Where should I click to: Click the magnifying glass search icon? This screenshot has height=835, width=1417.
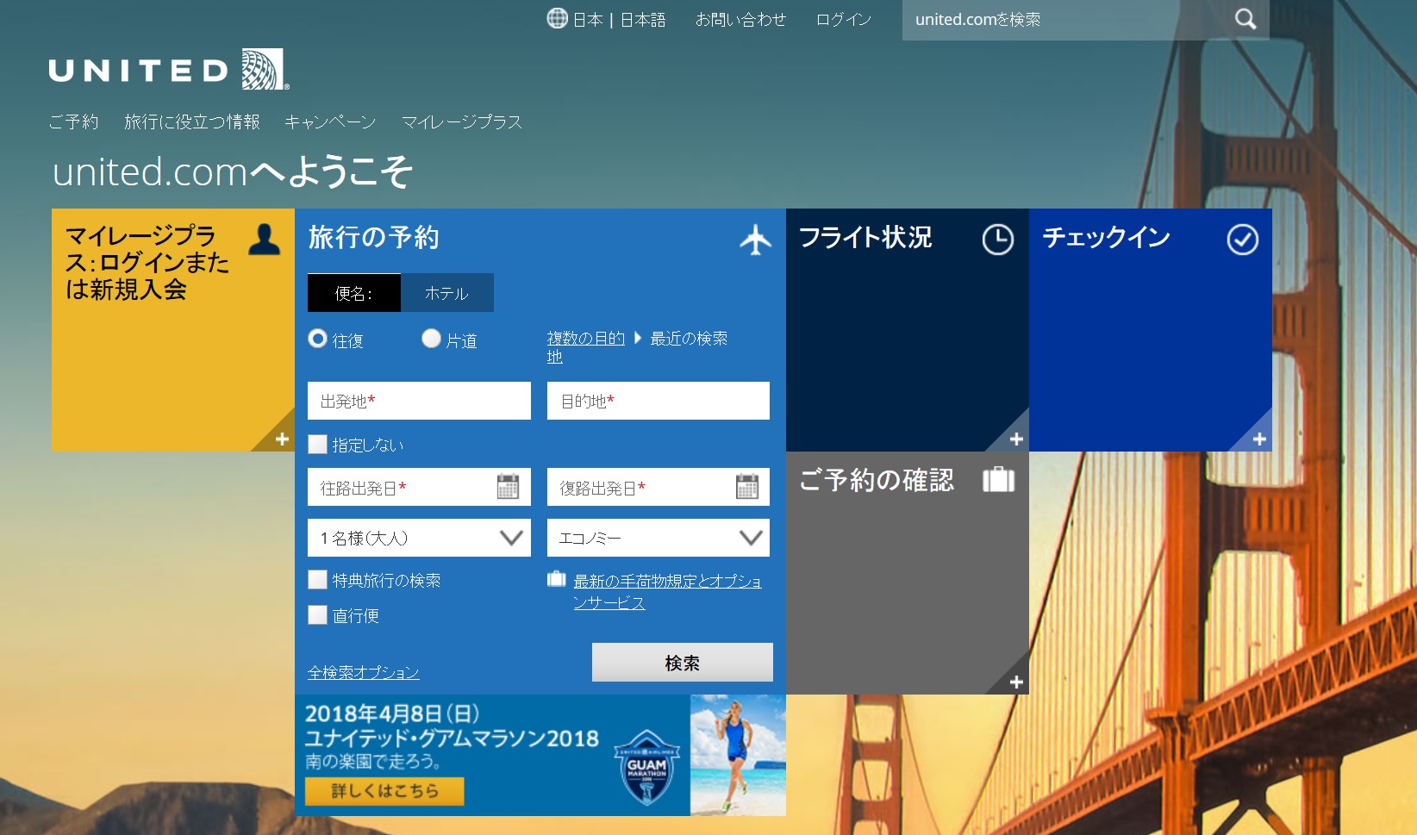(1245, 19)
